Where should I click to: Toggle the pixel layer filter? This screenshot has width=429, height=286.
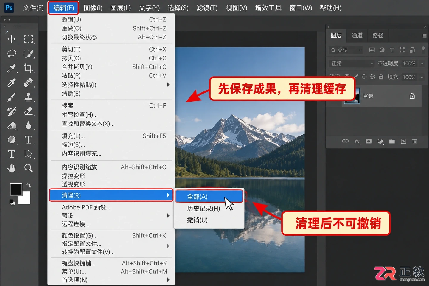(x=372, y=50)
